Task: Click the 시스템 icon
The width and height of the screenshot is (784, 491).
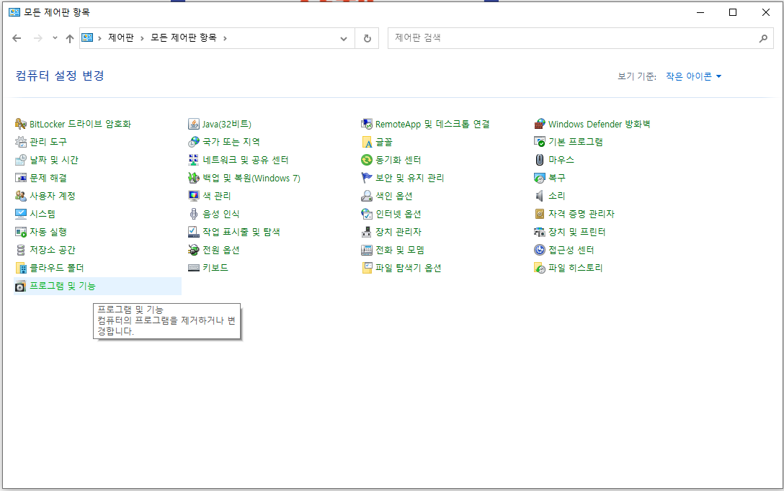Action: click(40, 214)
